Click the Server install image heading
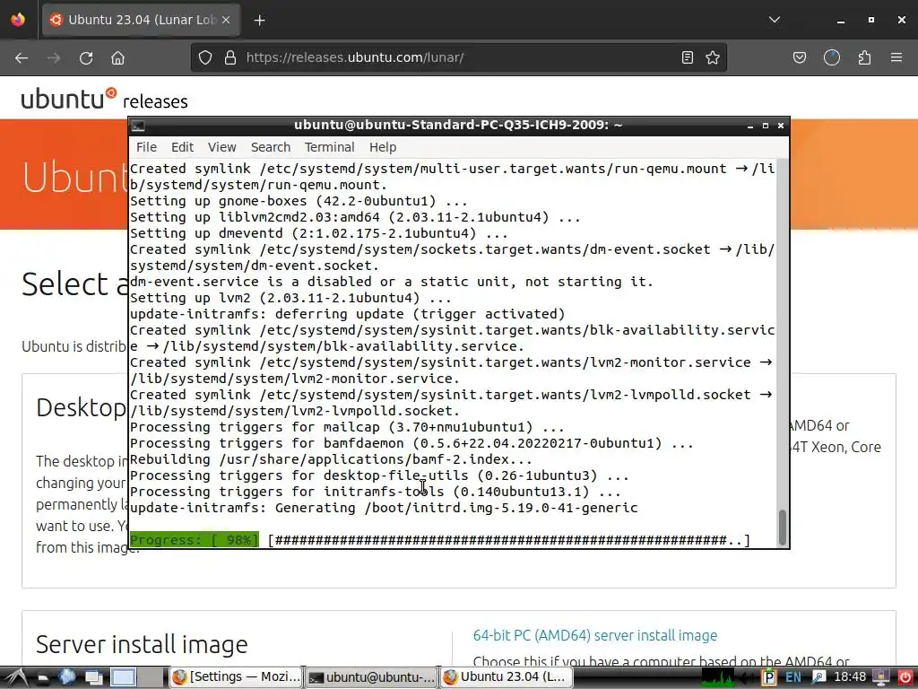Screen dimensions: 918x689 click(x=142, y=644)
